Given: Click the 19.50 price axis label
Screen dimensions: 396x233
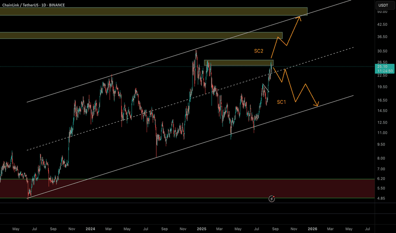Looking at the screenshot, I should pos(382,87).
